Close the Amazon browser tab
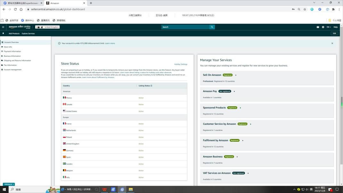 coord(84,3)
